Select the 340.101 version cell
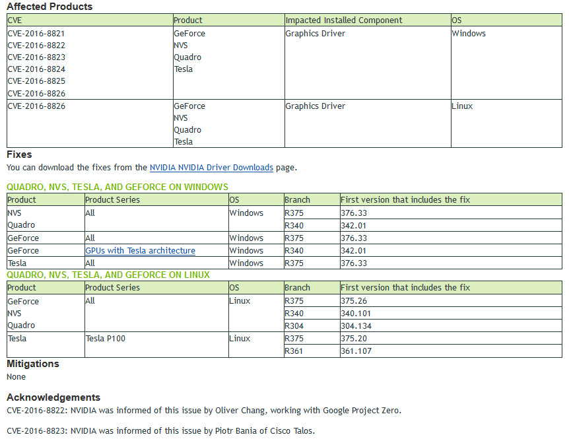569x441 pixels. [451, 313]
